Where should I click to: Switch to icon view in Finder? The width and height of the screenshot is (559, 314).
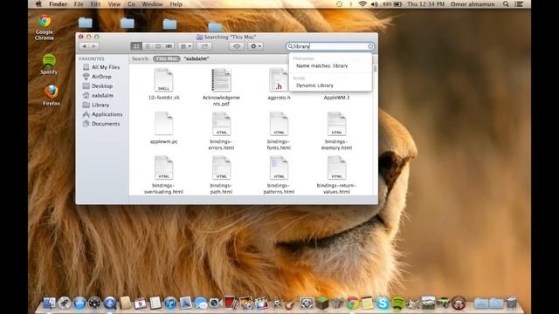[x=136, y=46]
